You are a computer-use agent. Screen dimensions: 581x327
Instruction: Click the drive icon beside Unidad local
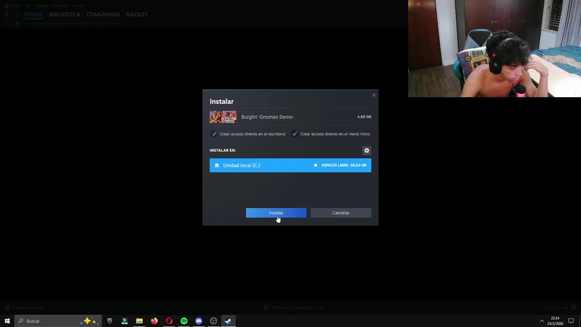217,165
